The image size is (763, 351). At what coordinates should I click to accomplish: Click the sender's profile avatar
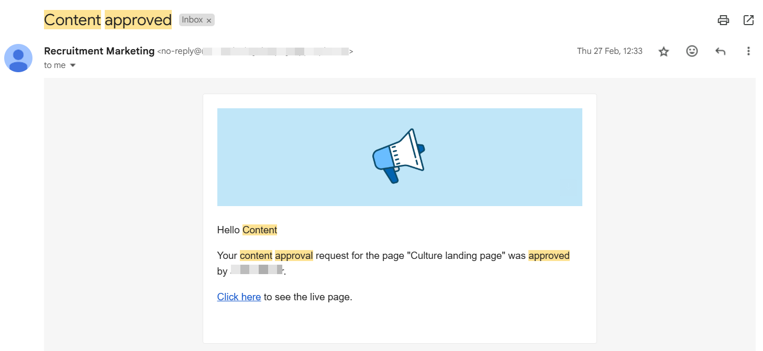(18, 58)
